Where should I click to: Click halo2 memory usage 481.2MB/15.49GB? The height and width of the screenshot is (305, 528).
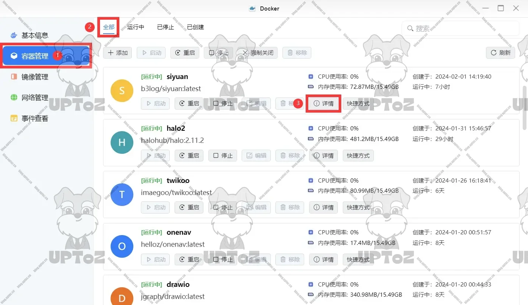coord(374,139)
